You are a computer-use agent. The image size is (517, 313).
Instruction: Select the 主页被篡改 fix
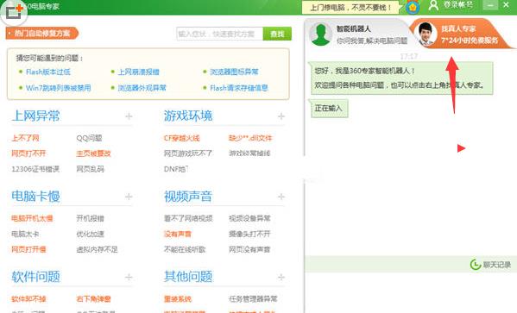tap(93, 153)
